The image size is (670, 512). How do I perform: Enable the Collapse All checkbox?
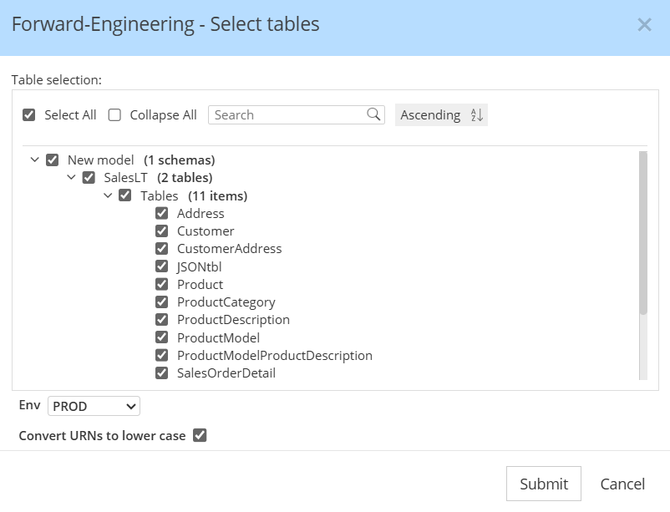coord(115,115)
